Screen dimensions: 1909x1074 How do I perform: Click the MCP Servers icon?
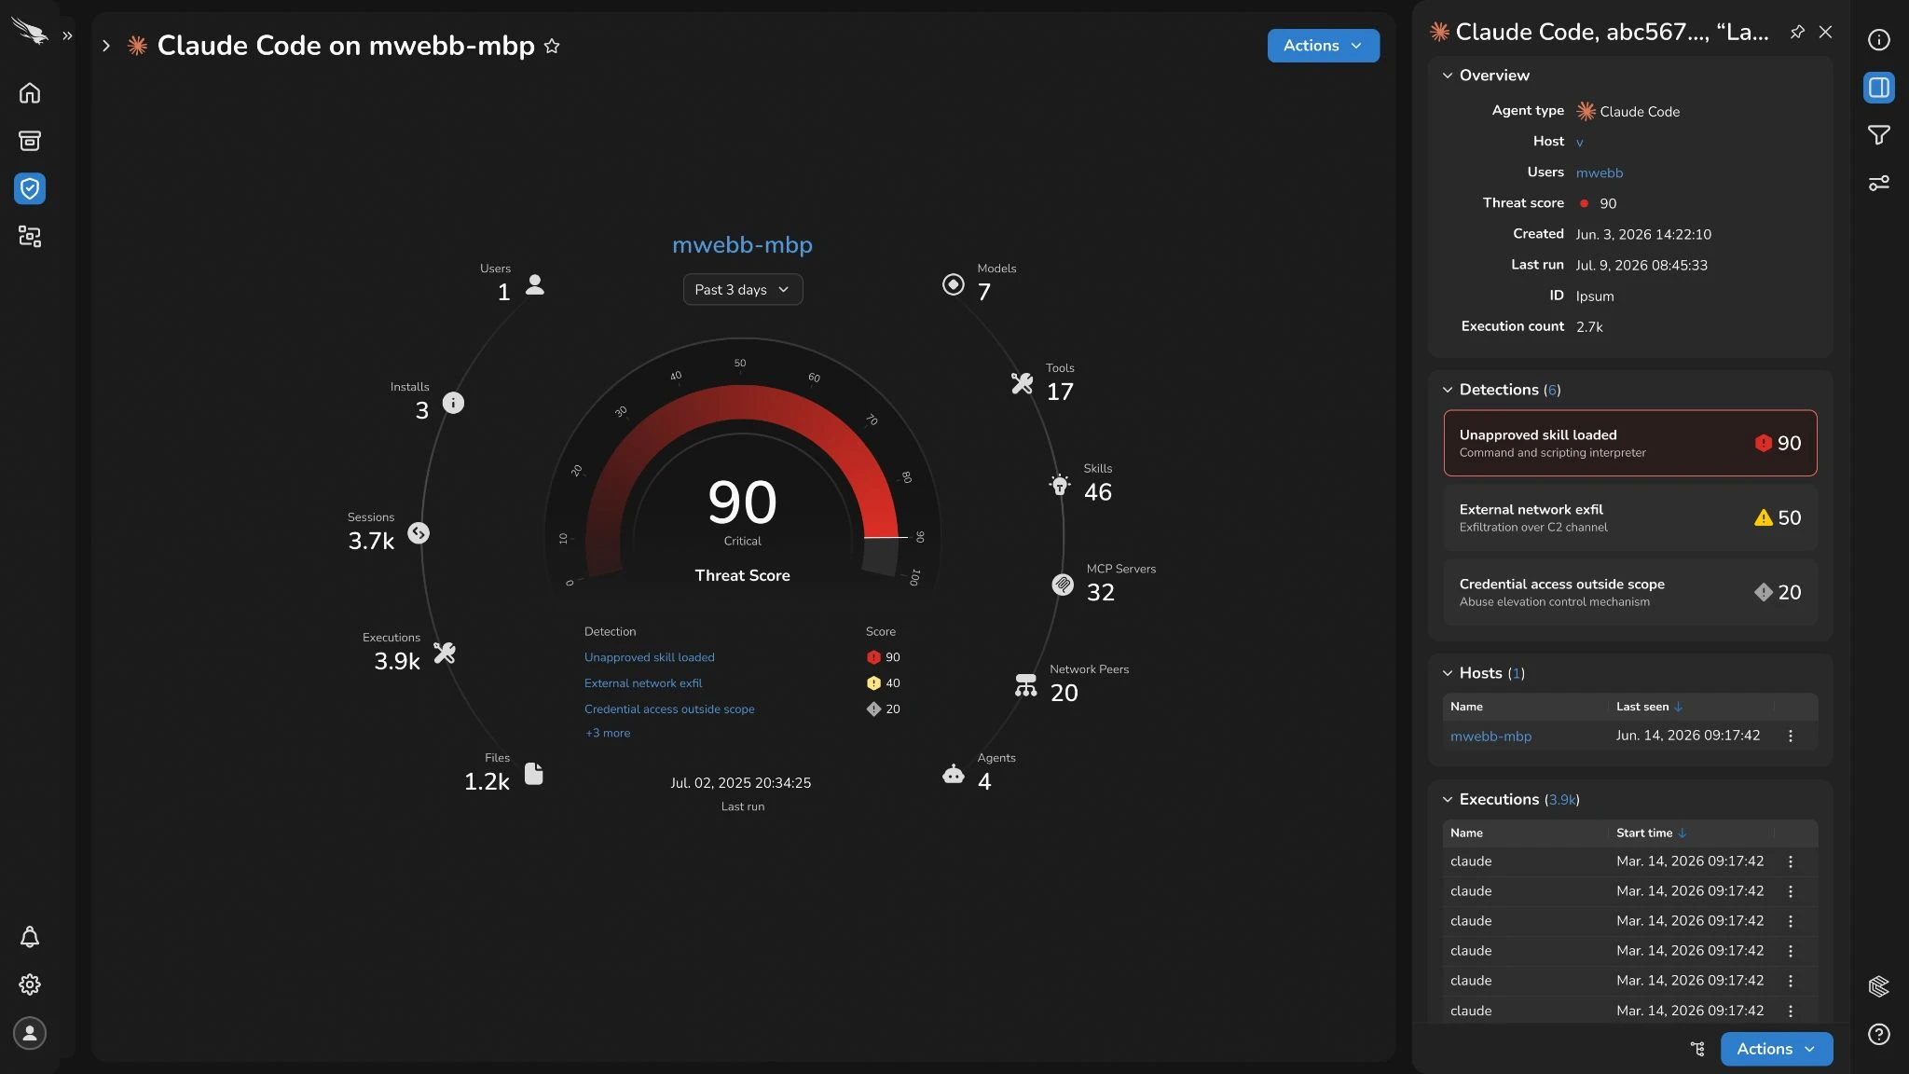click(1063, 585)
